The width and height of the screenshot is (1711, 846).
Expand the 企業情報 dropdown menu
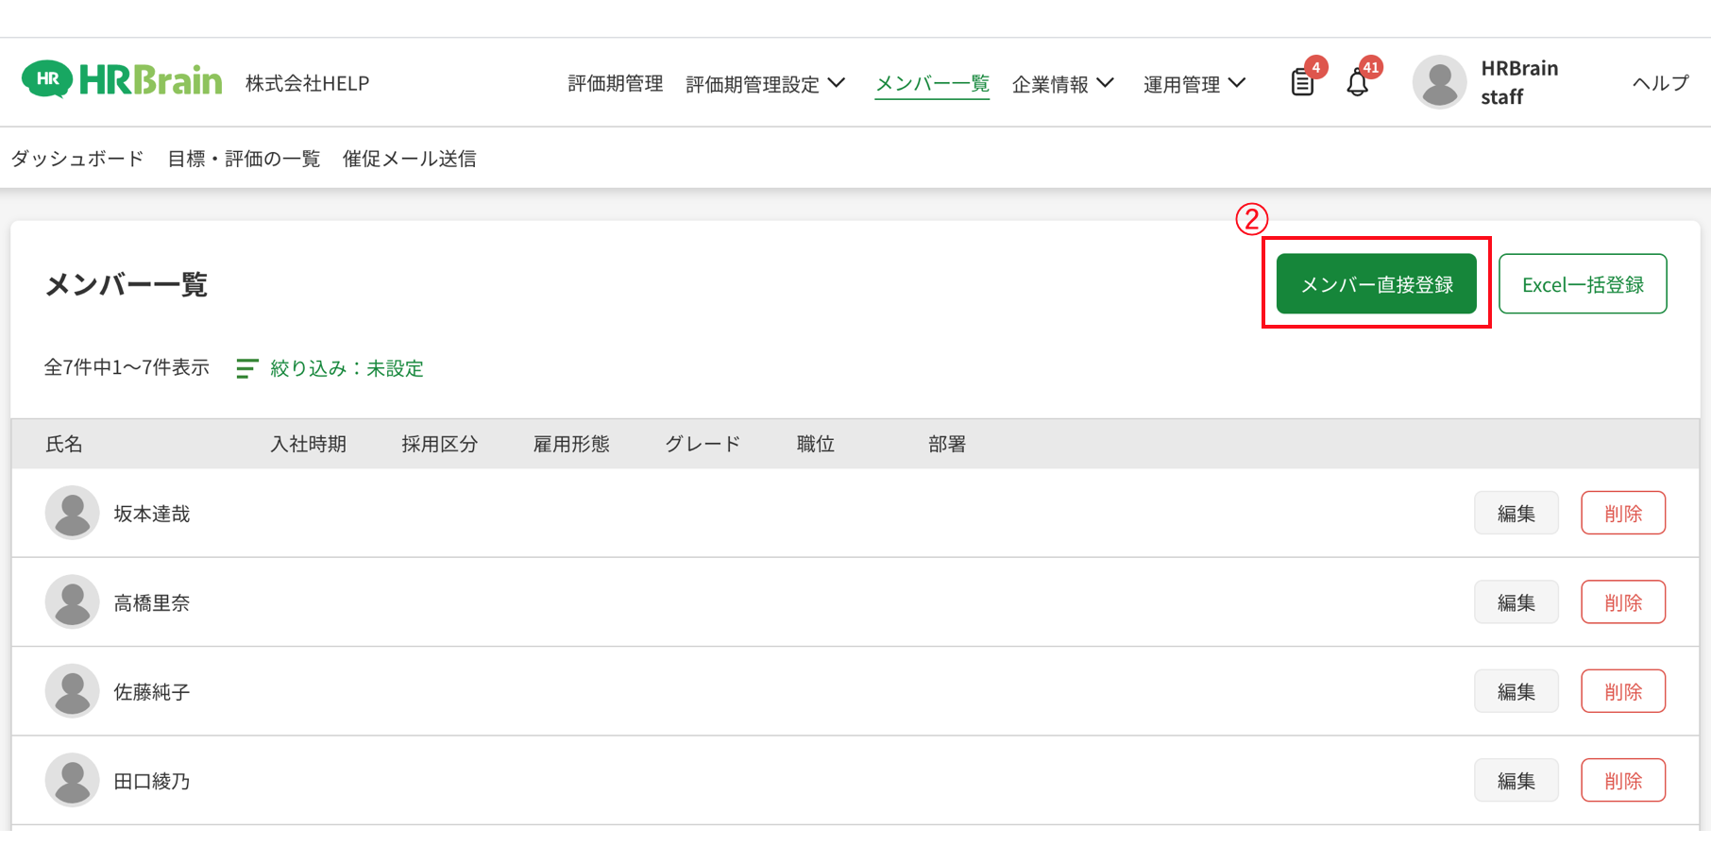point(1063,83)
